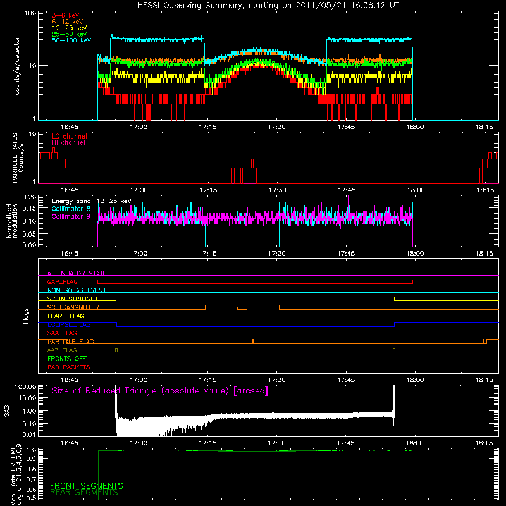Click the SAA_FLAG label
The height and width of the screenshot is (506, 506).
(62, 333)
